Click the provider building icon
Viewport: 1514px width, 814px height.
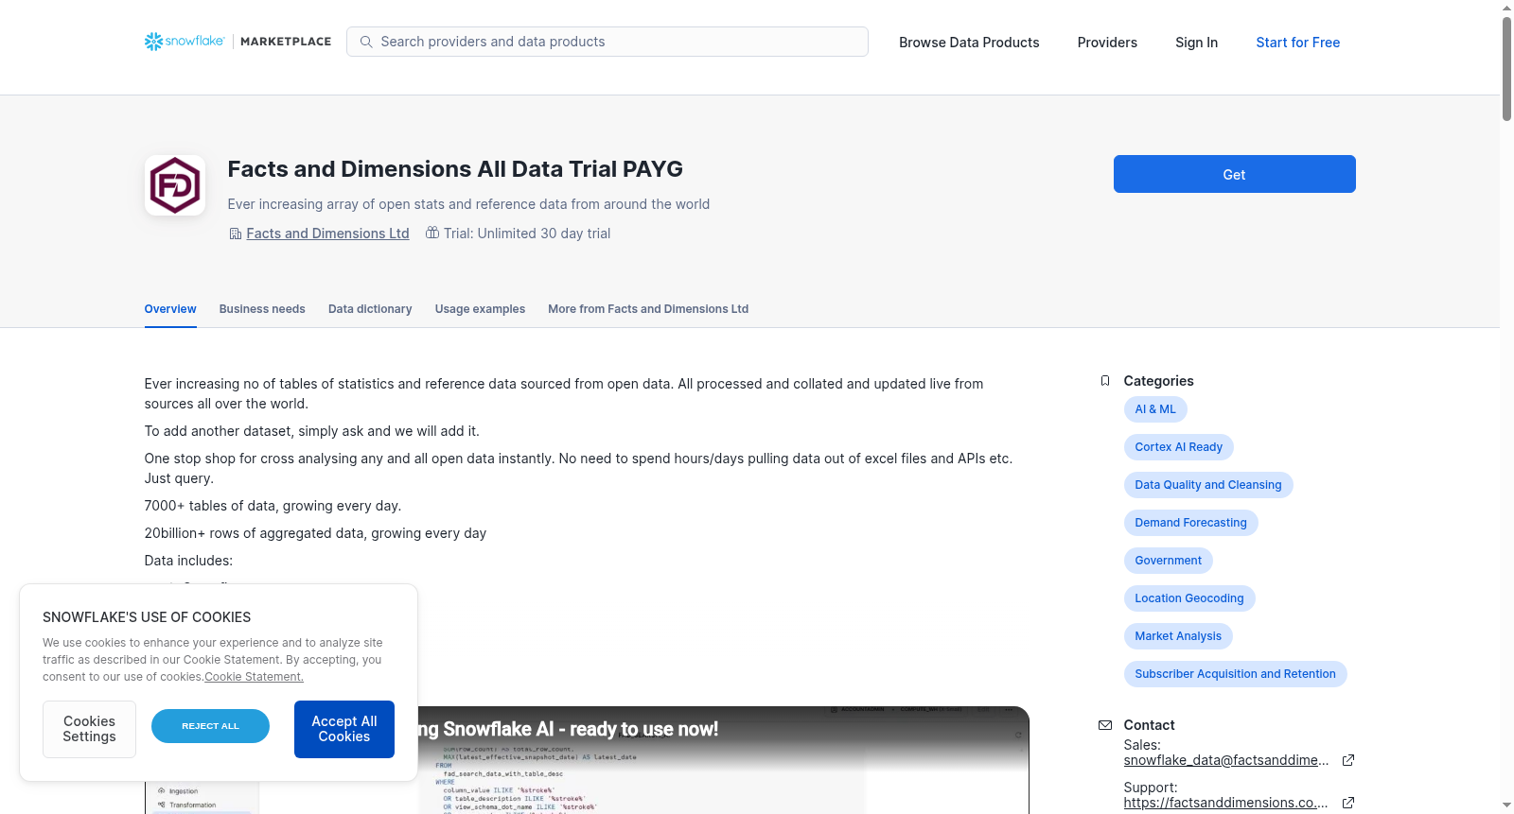tap(236, 234)
